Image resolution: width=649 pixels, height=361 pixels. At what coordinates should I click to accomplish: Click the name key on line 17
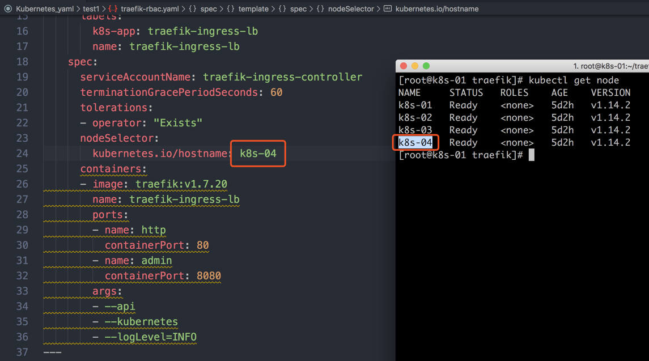pyautogui.click(x=104, y=47)
